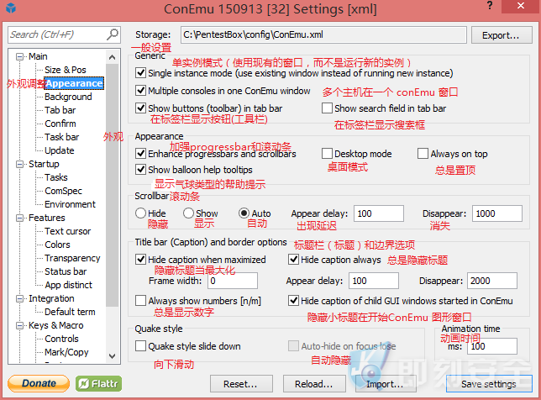Click the Reload... button
This screenshot has height=400, width=541.
(314, 384)
